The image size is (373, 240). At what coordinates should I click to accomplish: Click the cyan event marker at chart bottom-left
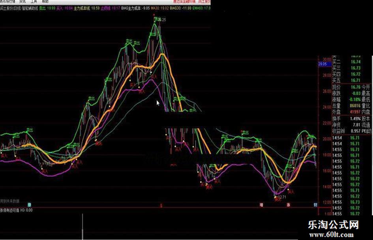click(x=29, y=205)
